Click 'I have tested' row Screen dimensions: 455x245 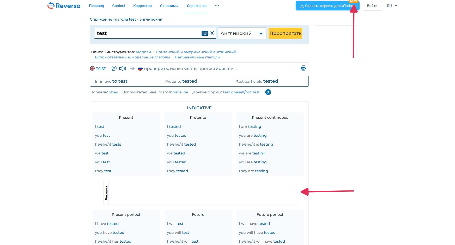107,224
